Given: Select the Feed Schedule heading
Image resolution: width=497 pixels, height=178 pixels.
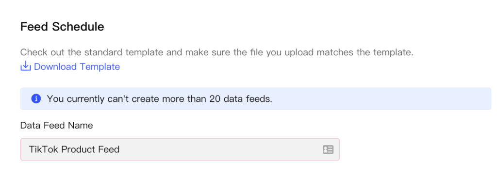Looking at the screenshot, I should [x=62, y=27].
